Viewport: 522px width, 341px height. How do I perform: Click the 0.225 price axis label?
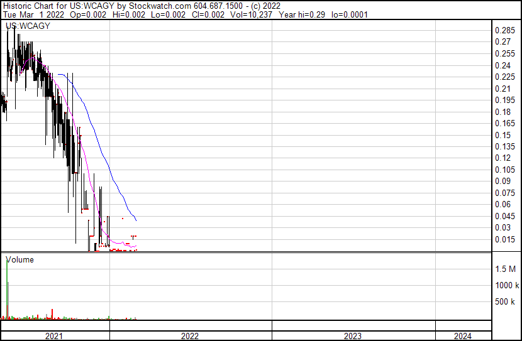(504, 77)
